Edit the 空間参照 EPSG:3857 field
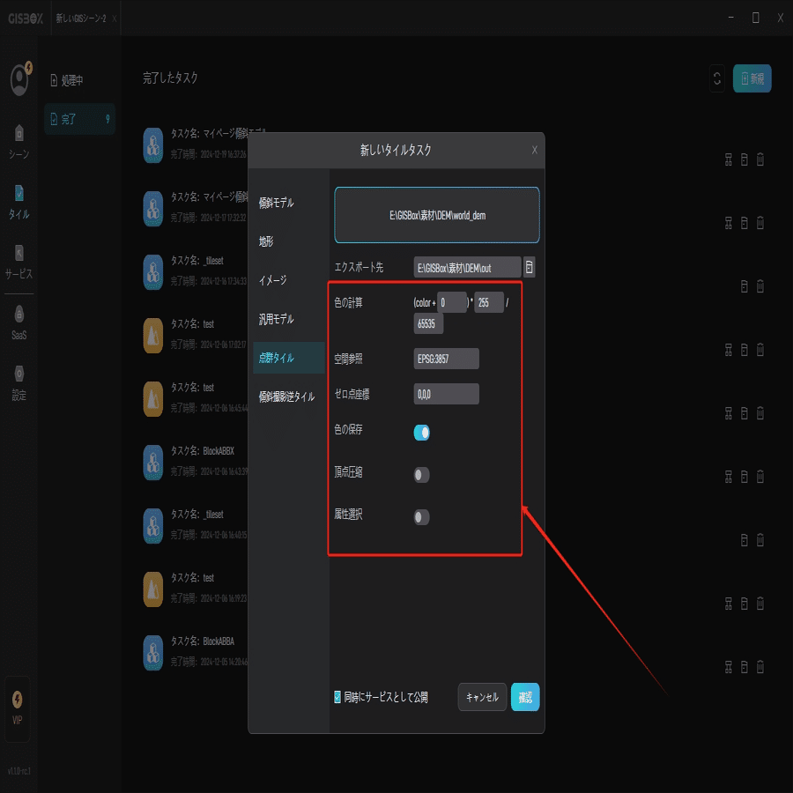 (x=446, y=359)
